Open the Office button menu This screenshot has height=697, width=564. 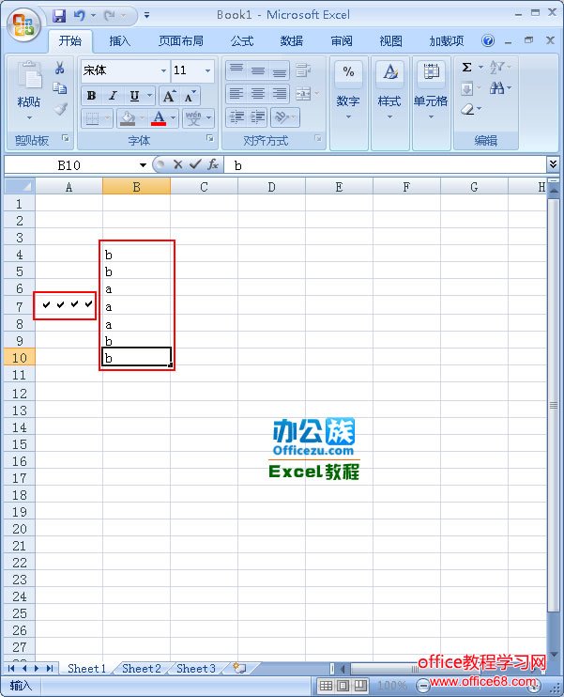pos(23,24)
